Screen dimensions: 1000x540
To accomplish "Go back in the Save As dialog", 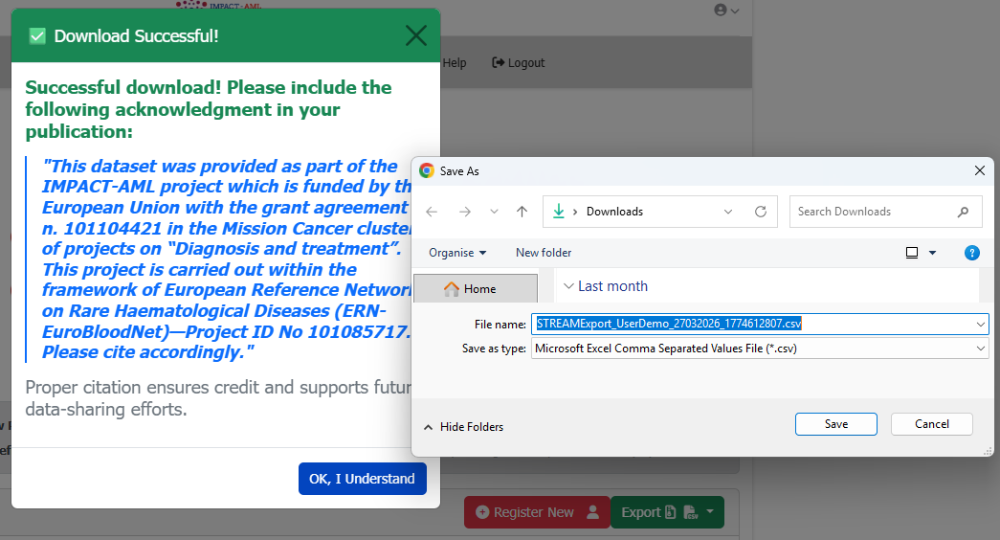I will [x=432, y=212].
